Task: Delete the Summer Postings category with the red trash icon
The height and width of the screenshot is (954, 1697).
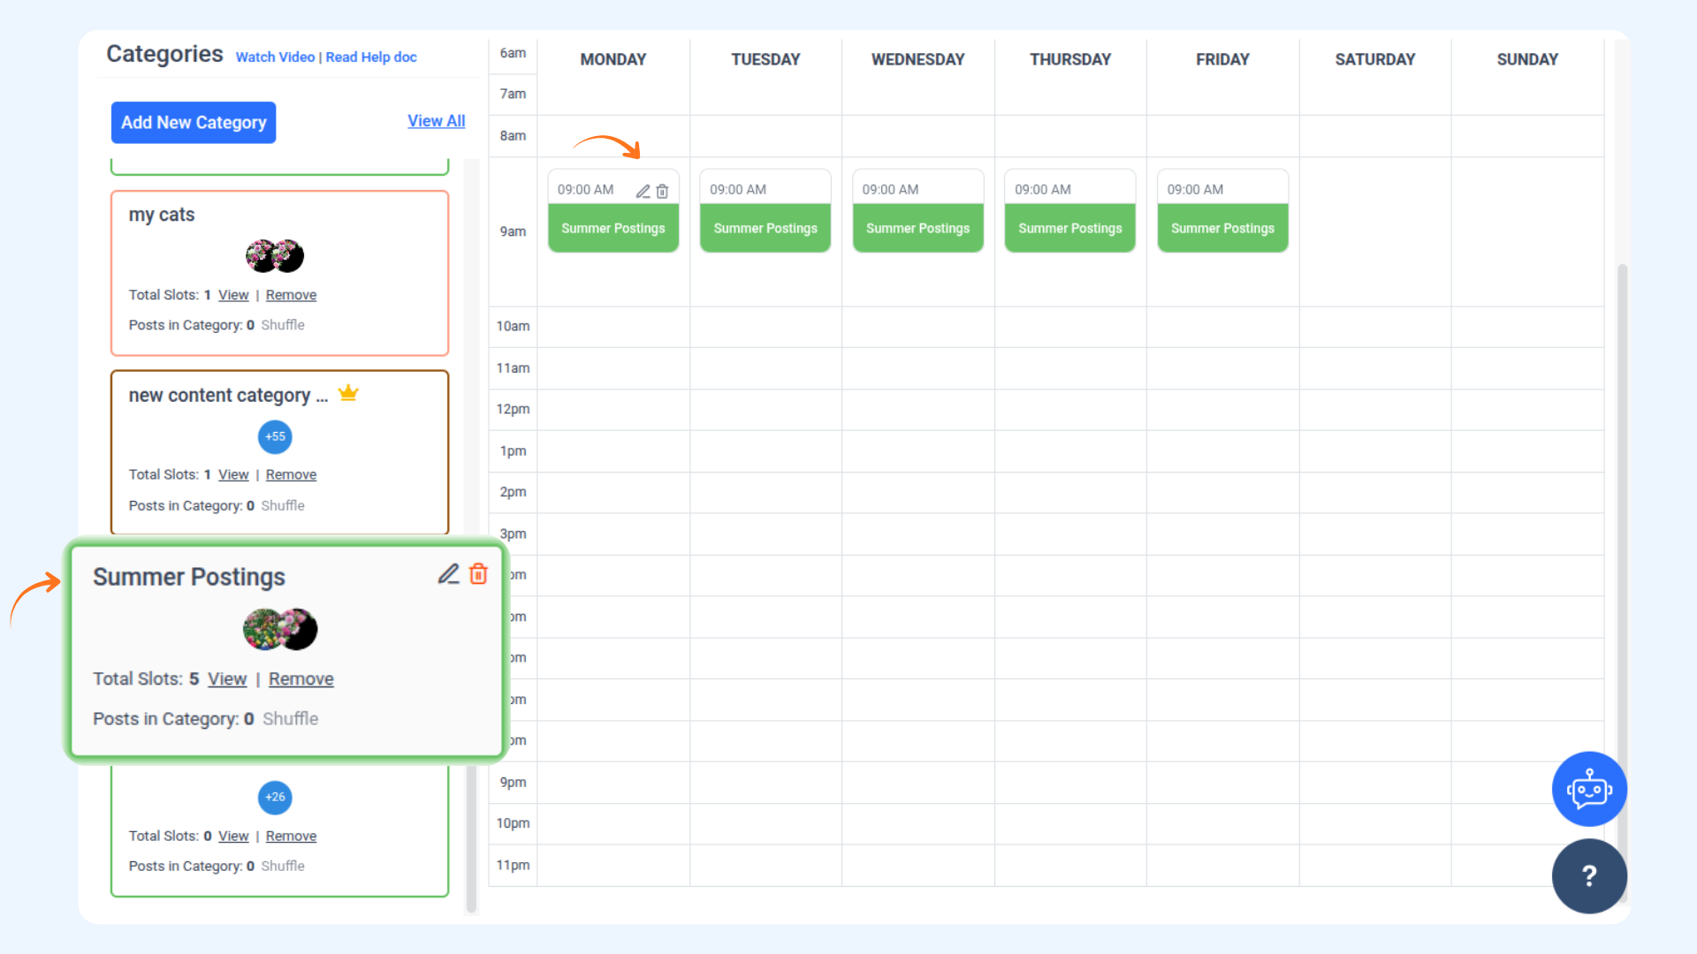Action: coord(478,574)
